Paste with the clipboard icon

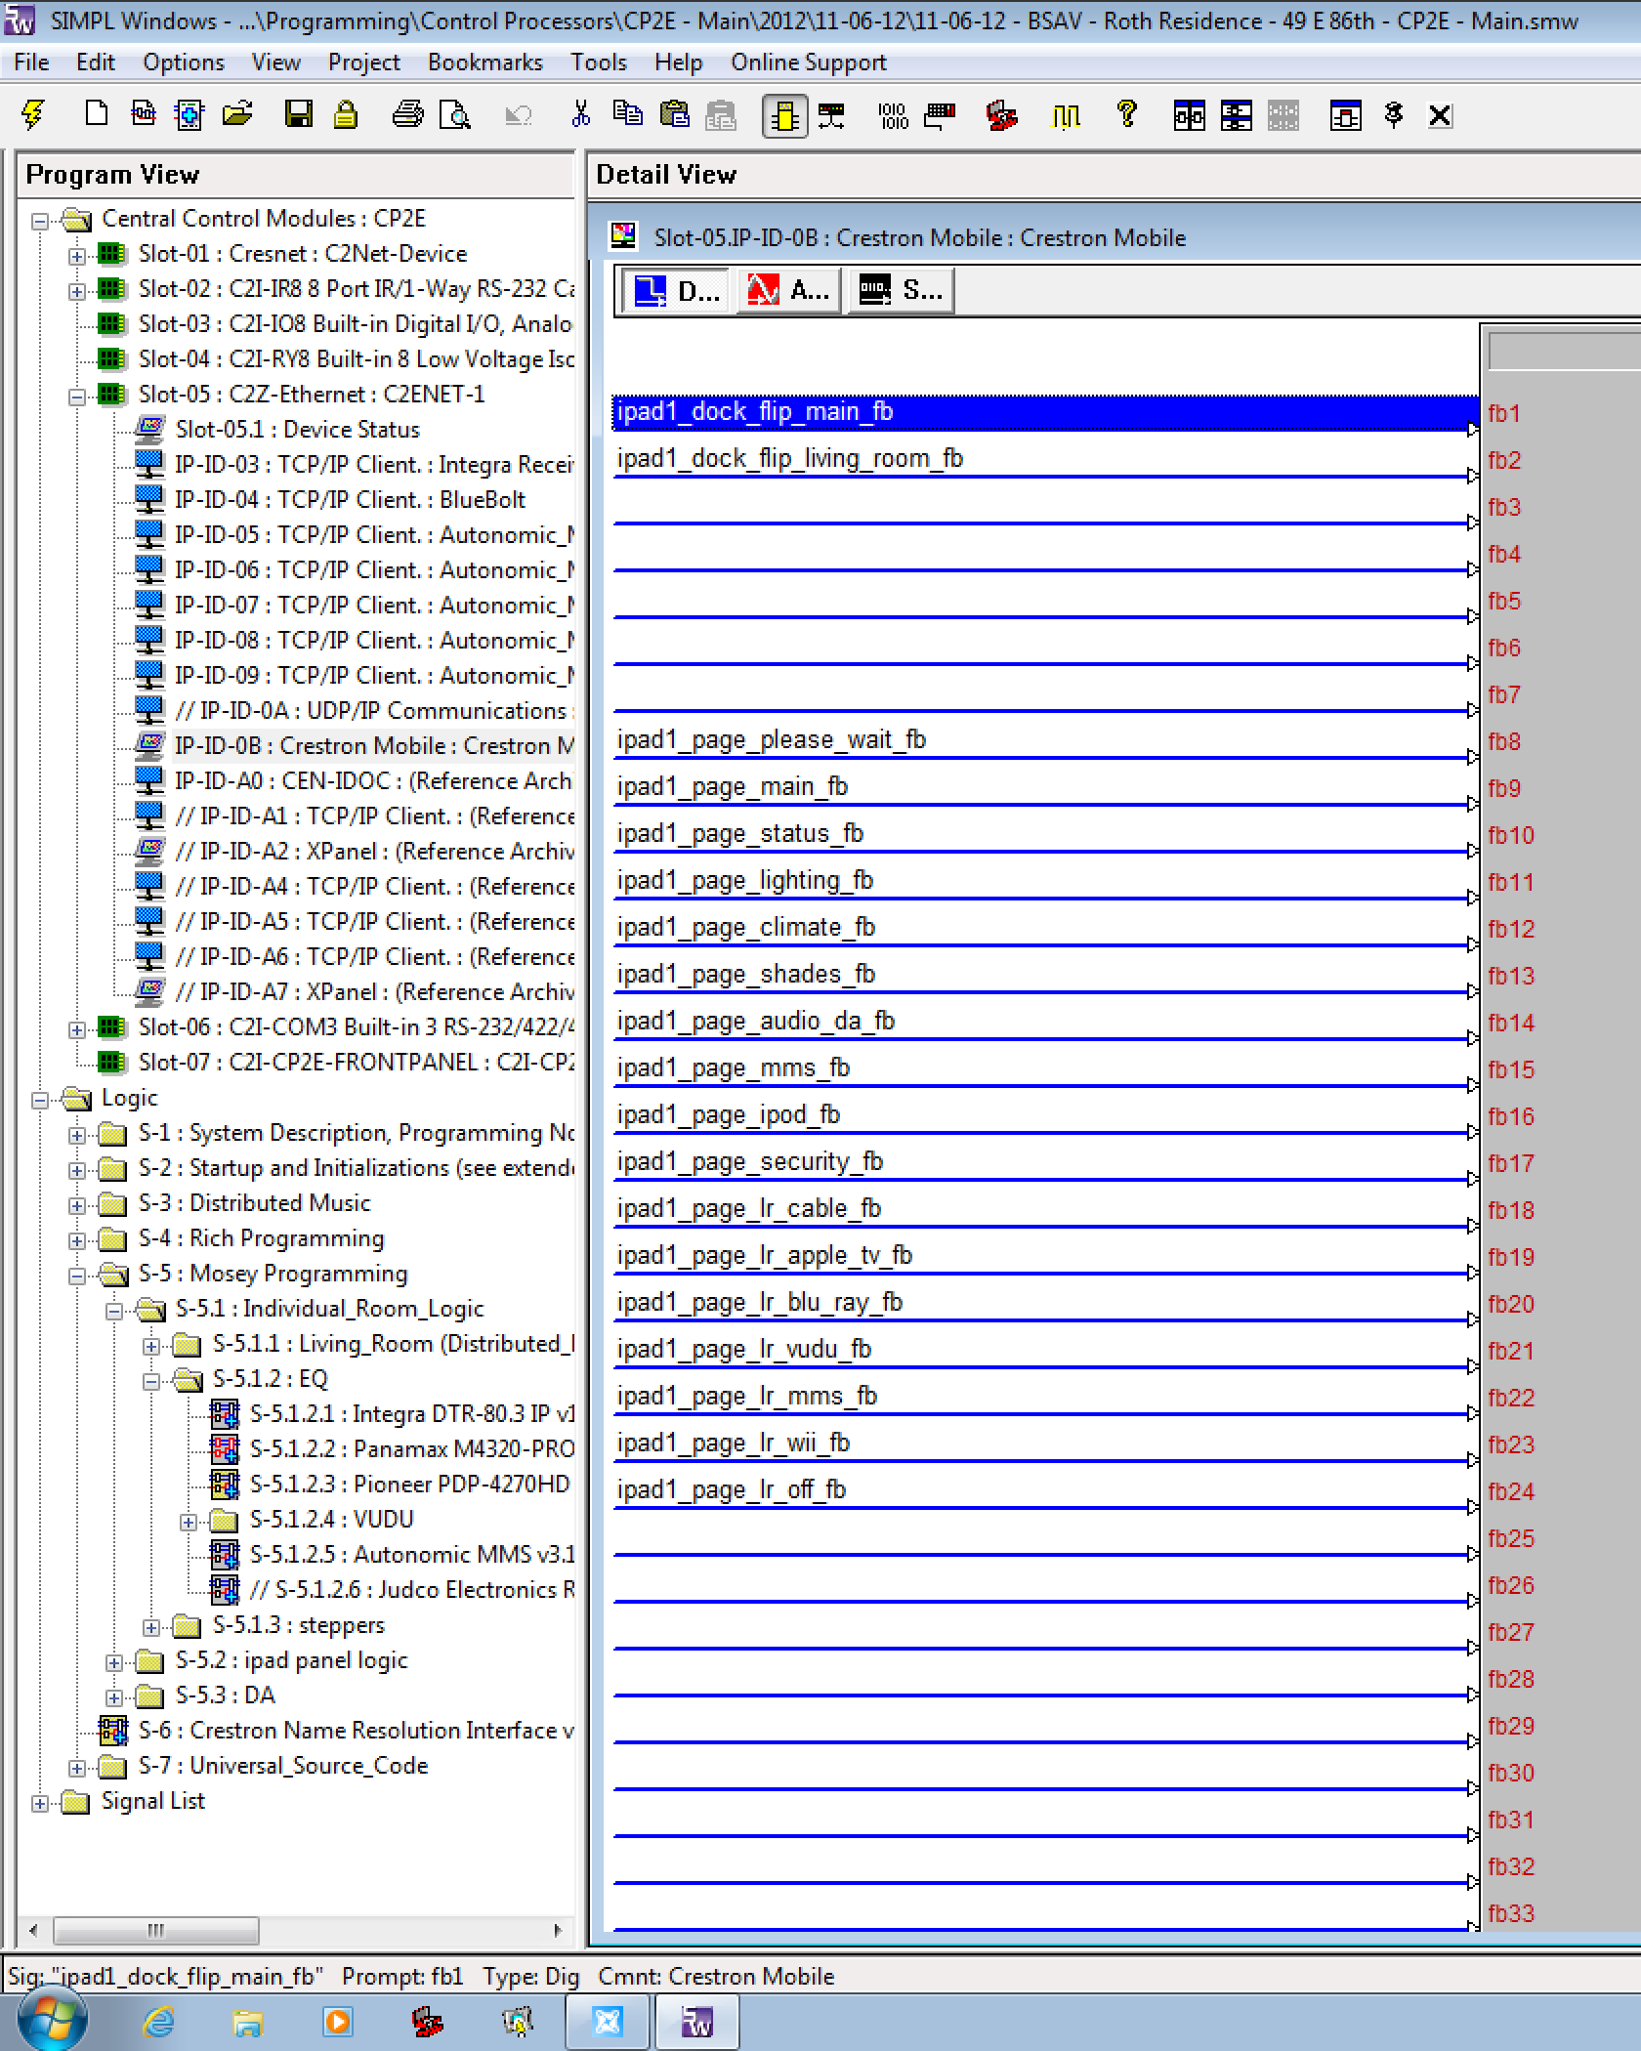674,115
